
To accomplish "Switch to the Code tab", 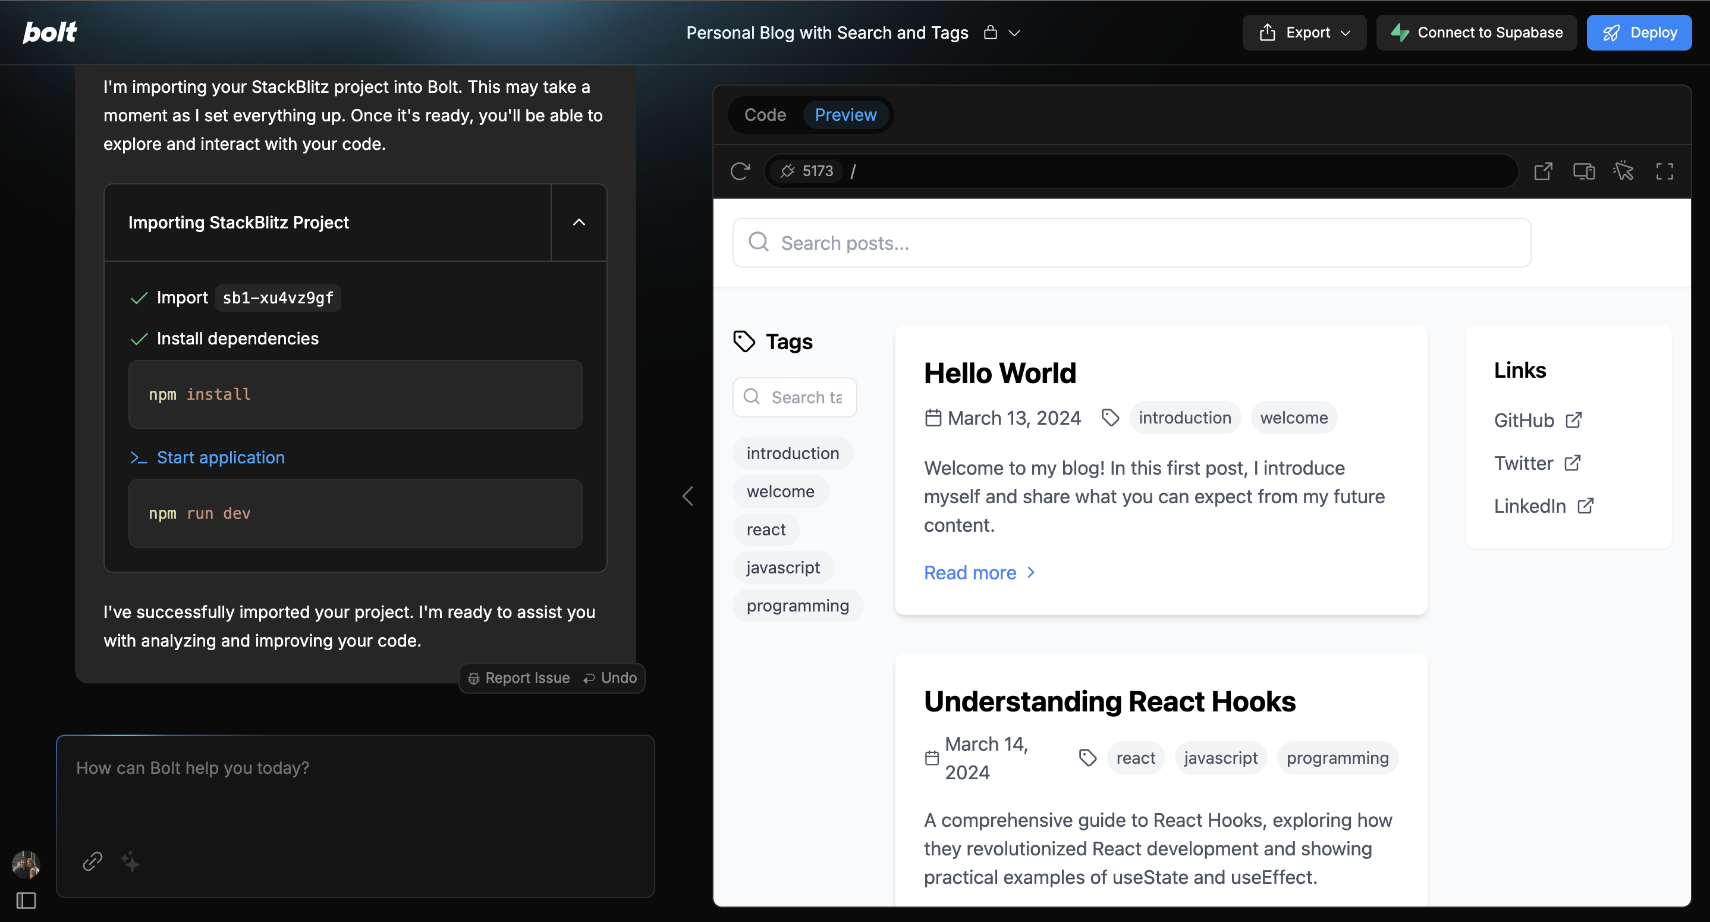I will (x=765, y=115).
